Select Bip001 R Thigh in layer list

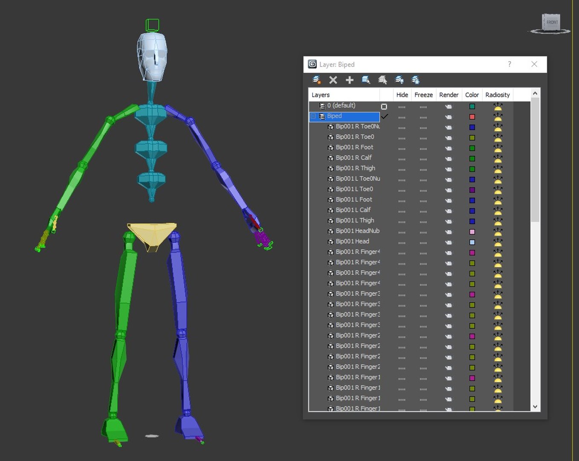click(x=355, y=168)
